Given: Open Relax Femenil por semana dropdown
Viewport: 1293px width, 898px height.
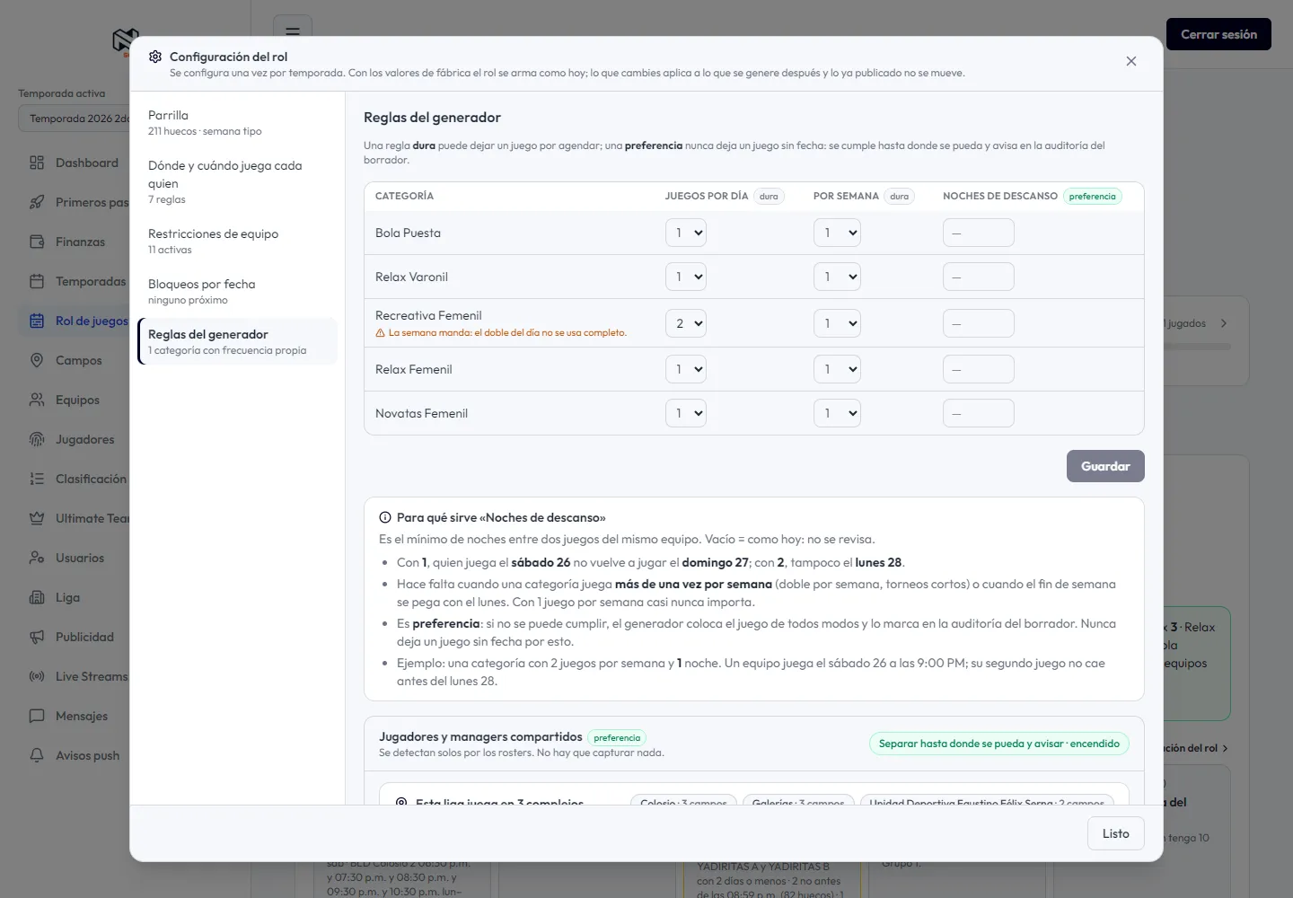Looking at the screenshot, I should pos(837,369).
